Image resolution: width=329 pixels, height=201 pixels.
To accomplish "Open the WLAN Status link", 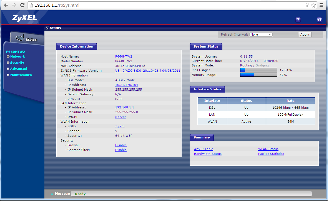I will (268, 149).
